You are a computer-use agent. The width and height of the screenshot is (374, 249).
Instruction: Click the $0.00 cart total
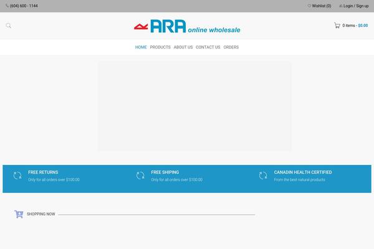tap(363, 26)
